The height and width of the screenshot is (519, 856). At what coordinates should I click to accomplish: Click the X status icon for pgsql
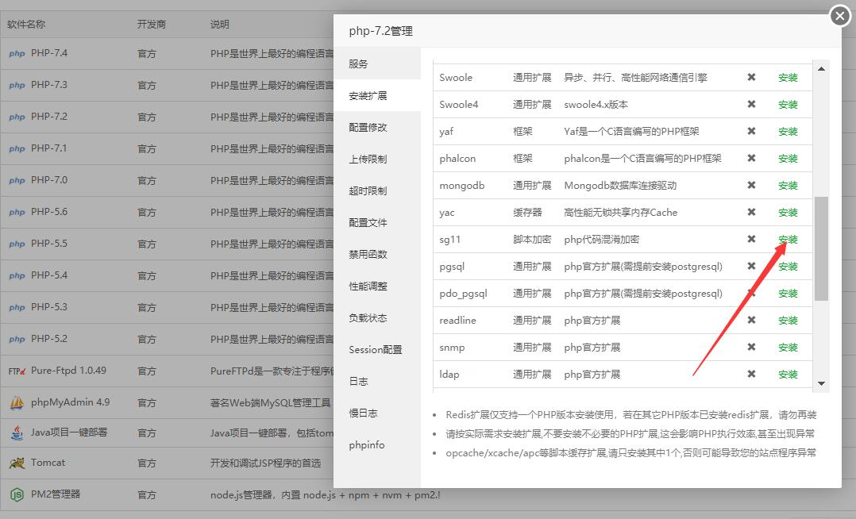pos(752,266)
